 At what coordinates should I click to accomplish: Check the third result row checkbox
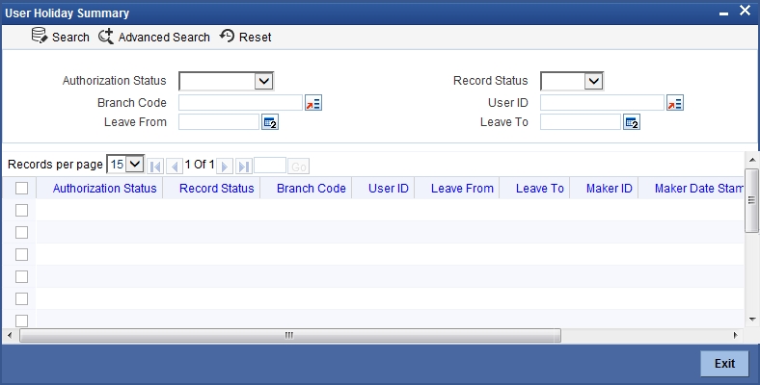(21, 254)
